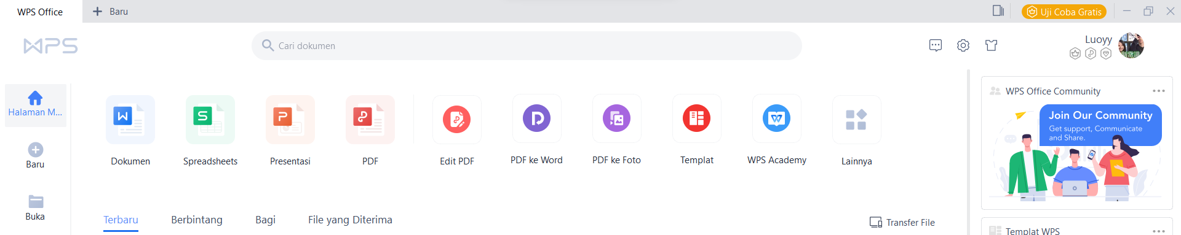The image size is (1181, 235).
Task: Open a new Baru tab in title bar
Action: (110, 11)
